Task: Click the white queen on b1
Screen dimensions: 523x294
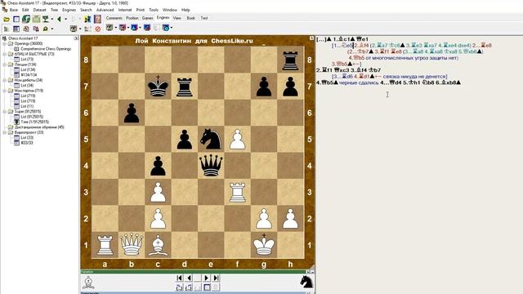Action: coord(132,245)
